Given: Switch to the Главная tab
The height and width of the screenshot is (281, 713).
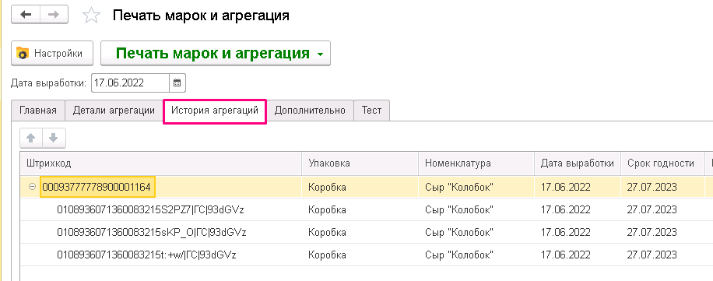Looking at the screenshot, I should (x=38, y=111).
